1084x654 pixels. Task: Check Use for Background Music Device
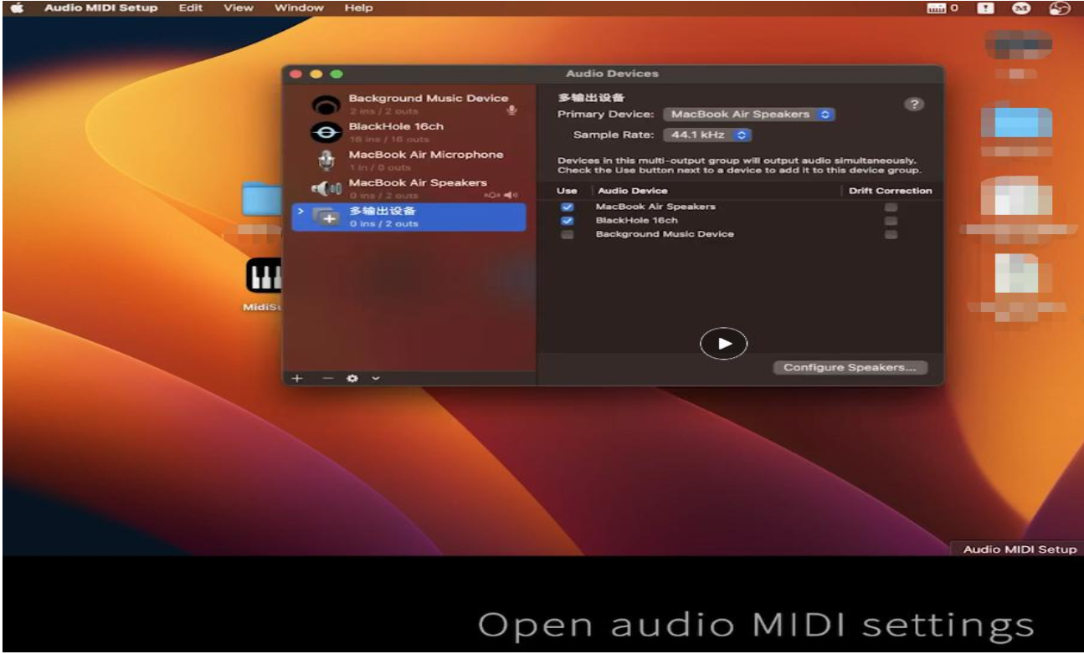click(568, 234)
